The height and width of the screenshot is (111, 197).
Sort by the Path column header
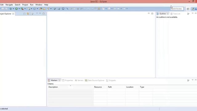coord(116,87)
